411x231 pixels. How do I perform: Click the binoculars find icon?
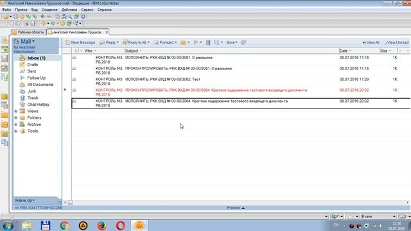point(64,17)
